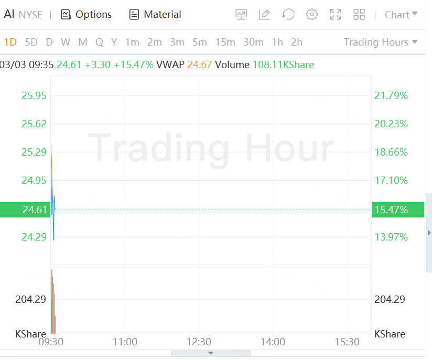Screen dimensions: 432x360
Task: Open the chart presentation monitor icon
Action: [241, 15]
